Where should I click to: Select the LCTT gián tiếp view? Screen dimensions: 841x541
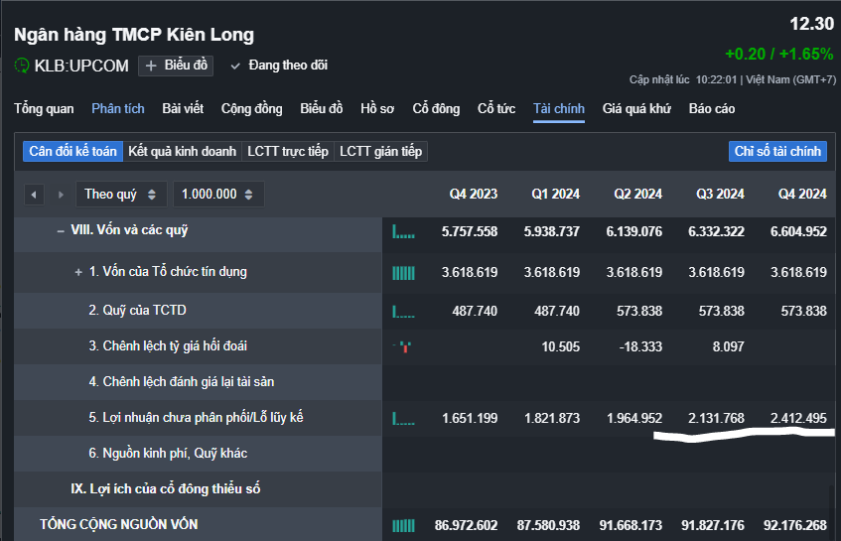[x=380, y=152]
